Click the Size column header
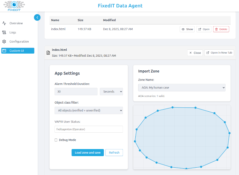239x175 pixels. [x=81, y=20]
